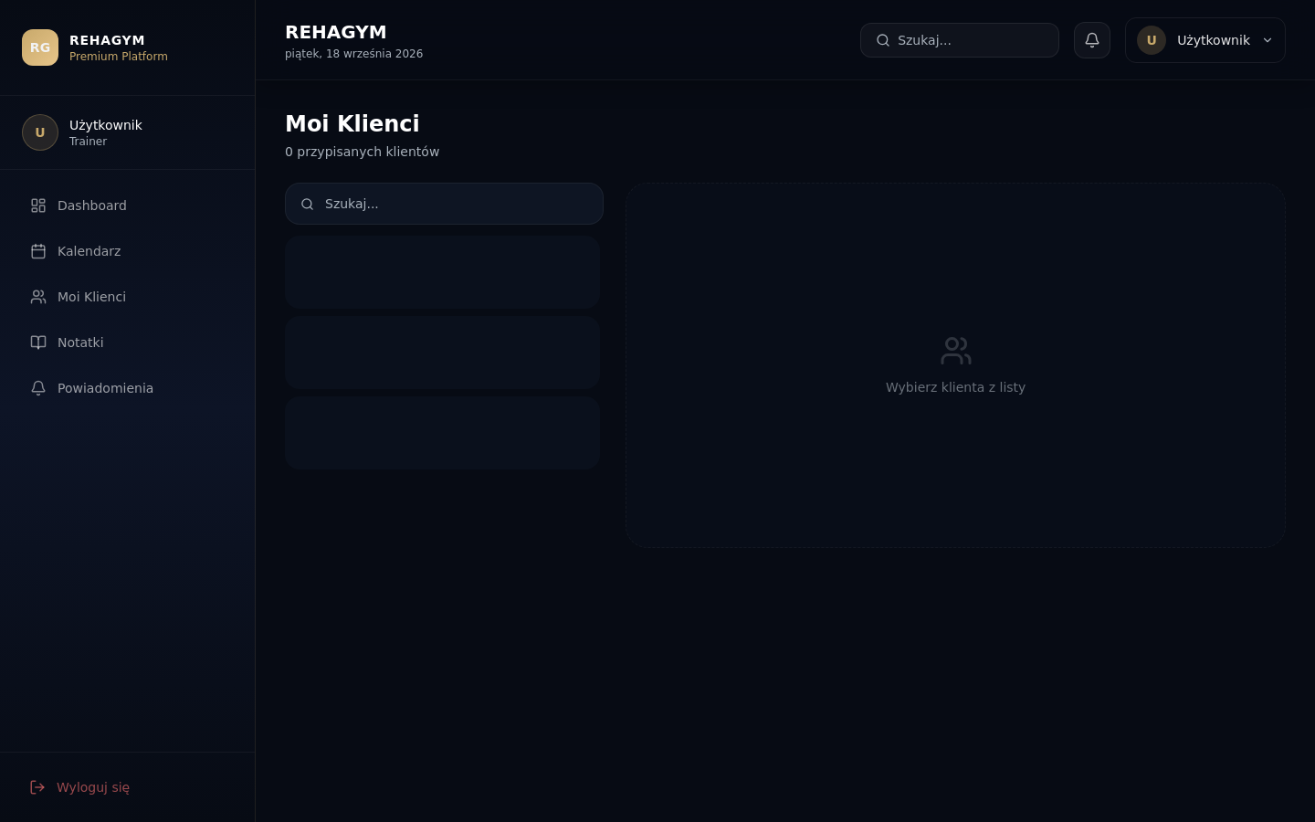1315x822 pixels.
Task: Open Dashboard from the sidebar
Action: coord(128,205)
